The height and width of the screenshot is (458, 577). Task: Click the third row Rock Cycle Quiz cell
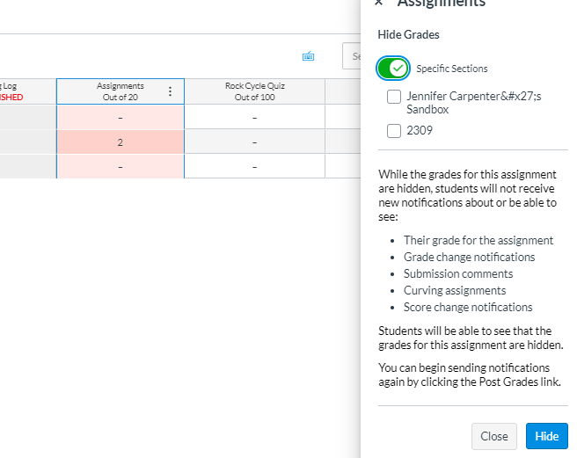pos(254,166)
